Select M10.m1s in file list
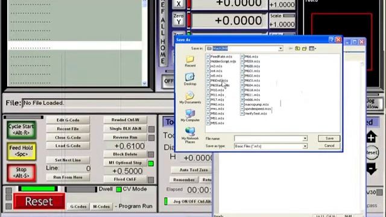Viewport: 386px width, 217px height. click(215, 90)
